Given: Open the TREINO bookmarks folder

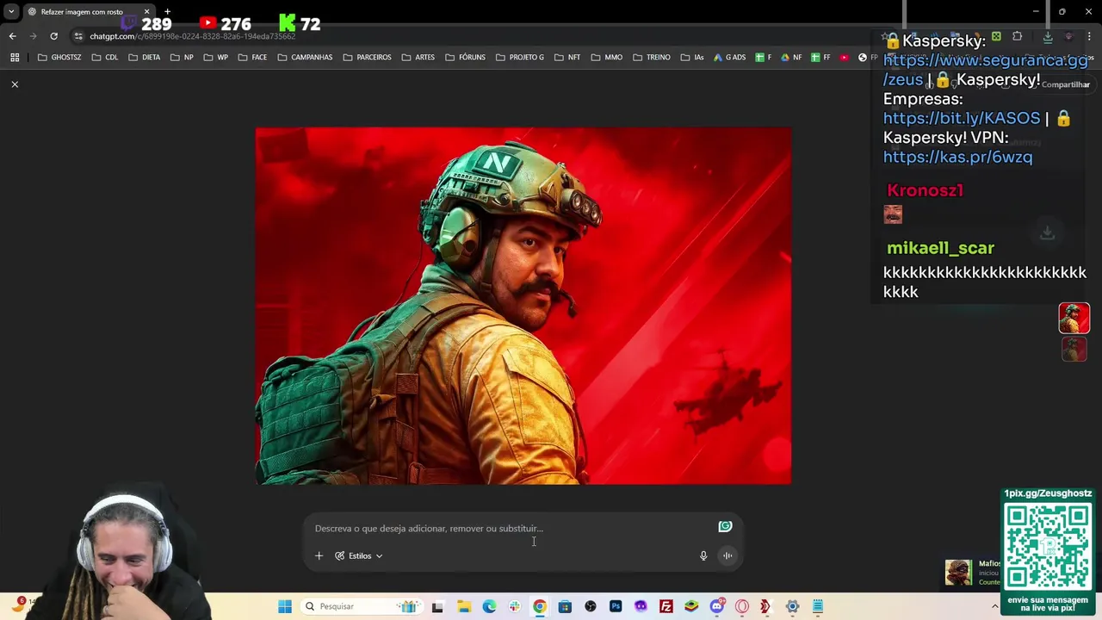Looking at the screenshot, I should (x=651, y=58).
